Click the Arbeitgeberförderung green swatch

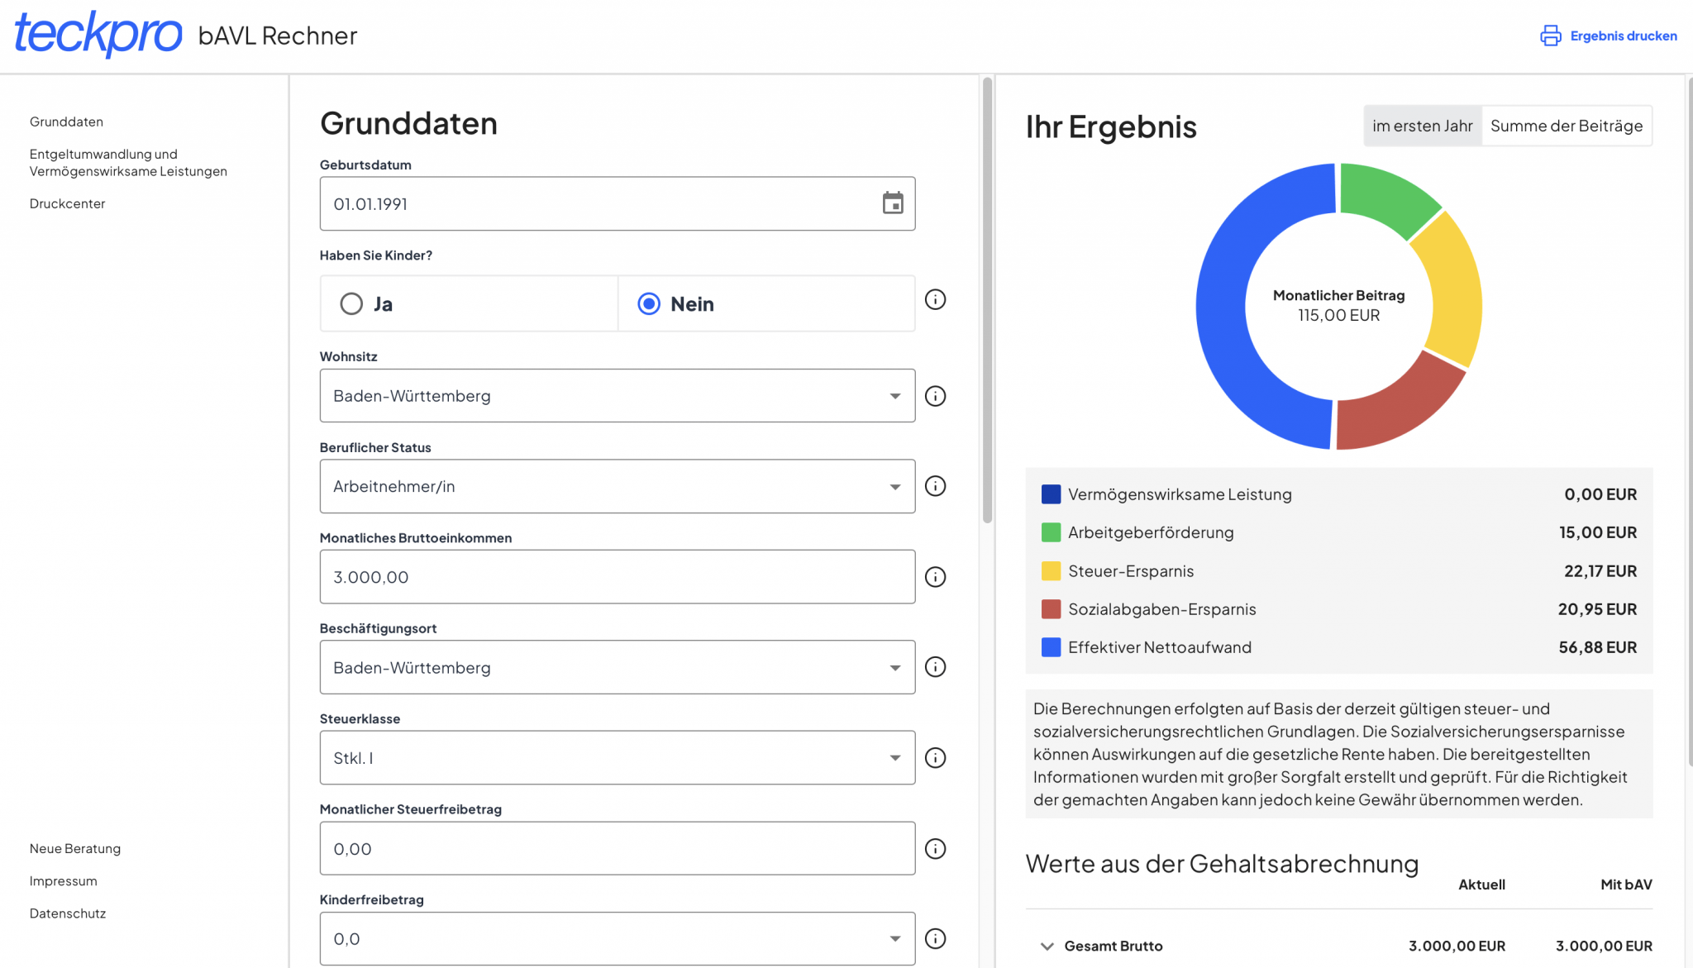coord(1051,532)
